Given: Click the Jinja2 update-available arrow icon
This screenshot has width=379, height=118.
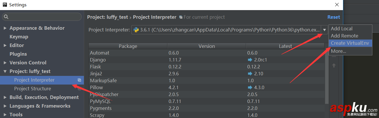Looking at the screenshot, I should (250, 74).
